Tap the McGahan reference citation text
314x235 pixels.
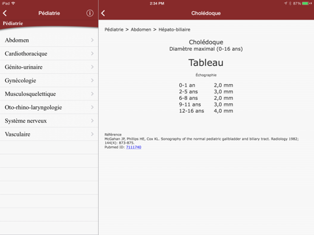pos(201,141)
